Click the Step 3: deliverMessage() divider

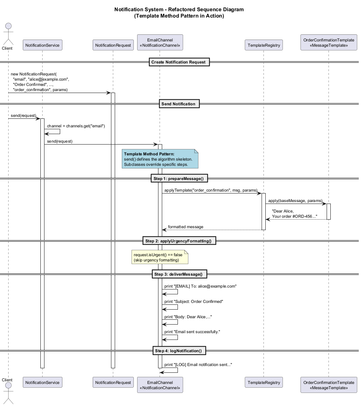pyautogui.click(x=178, y=275)
